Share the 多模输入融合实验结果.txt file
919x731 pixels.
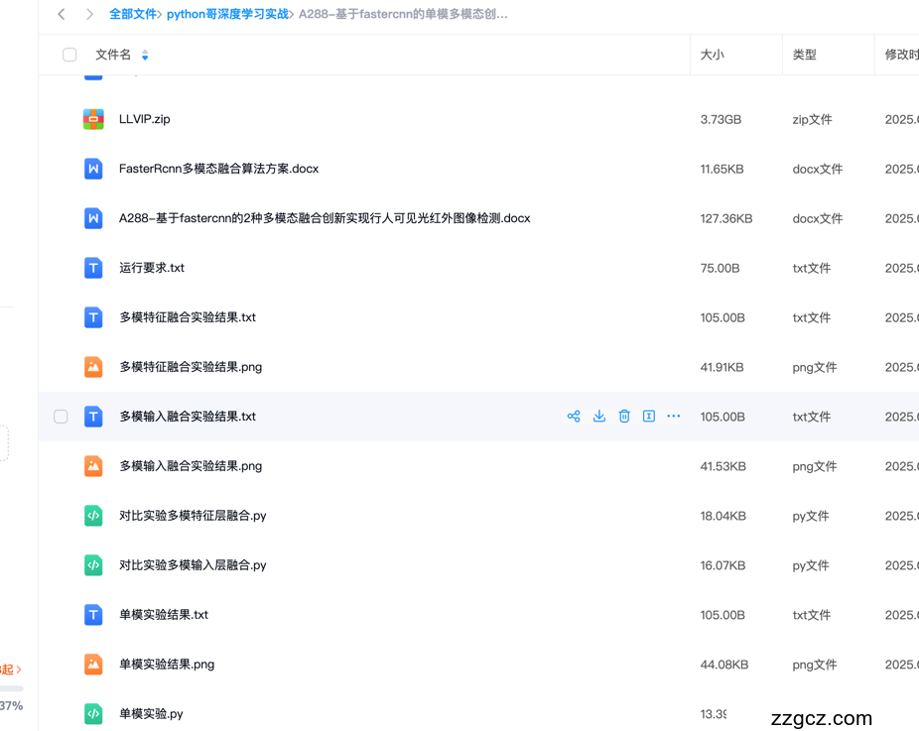click(x=574, y=416)
